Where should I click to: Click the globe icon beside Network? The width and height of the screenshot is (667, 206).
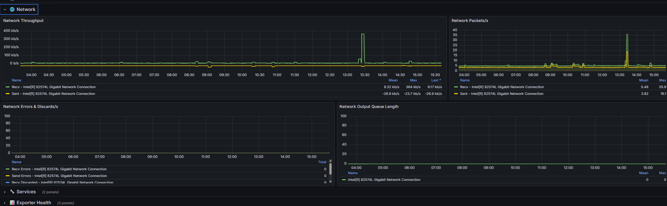coord(12,10)
